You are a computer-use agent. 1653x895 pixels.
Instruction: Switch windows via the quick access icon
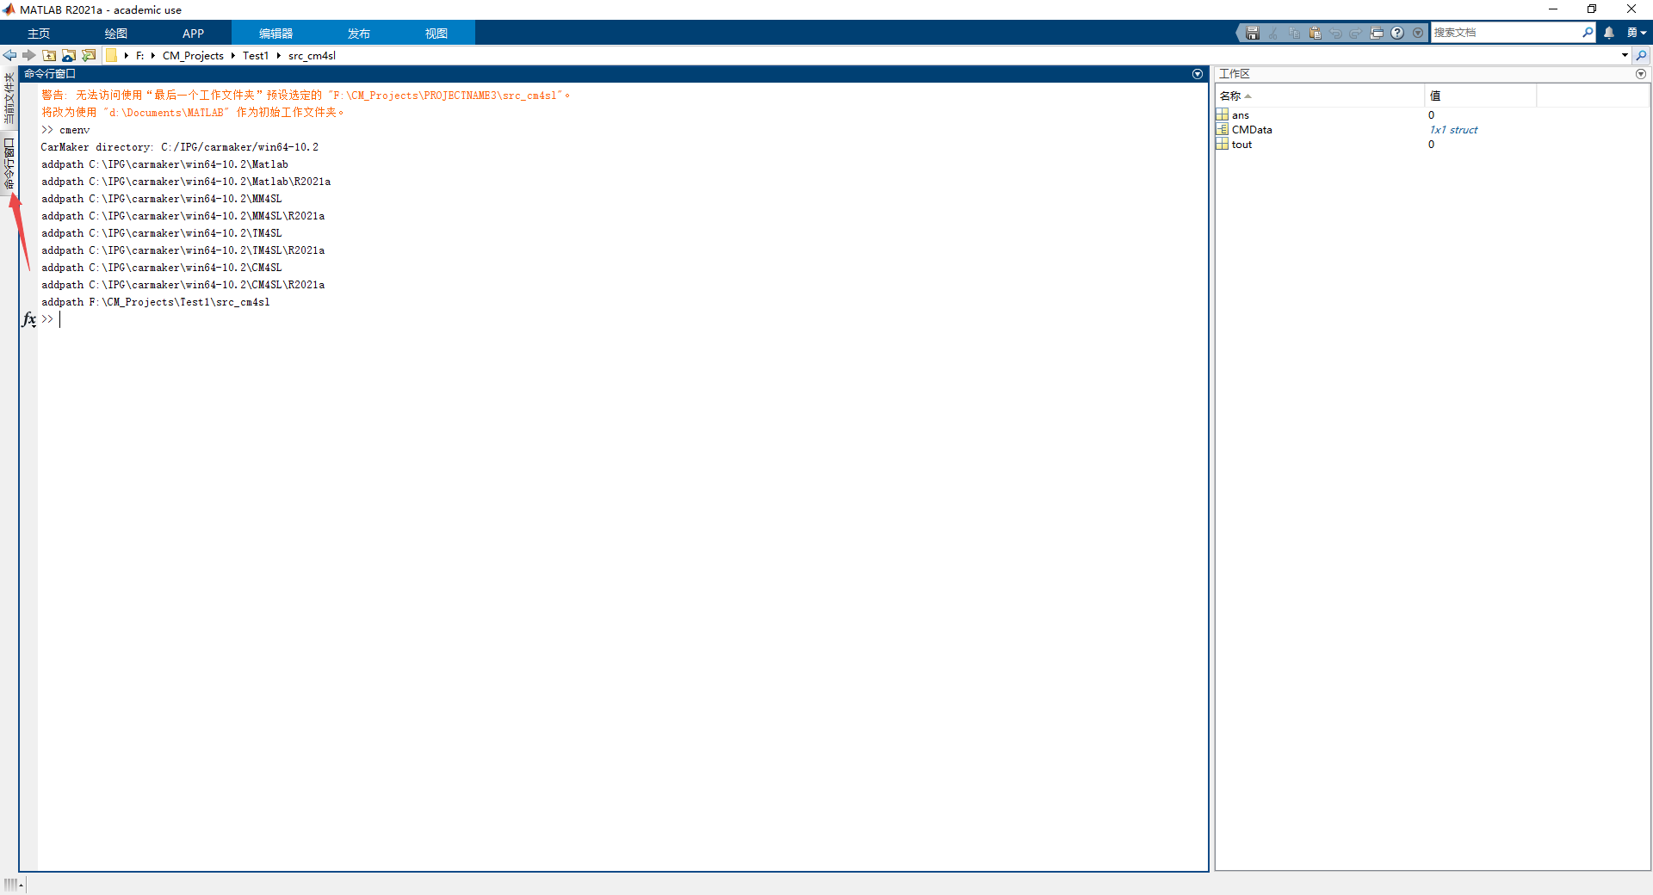(1377, 33)
